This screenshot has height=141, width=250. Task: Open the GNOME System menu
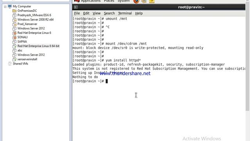pyautogui.click(x=123, y=1)
